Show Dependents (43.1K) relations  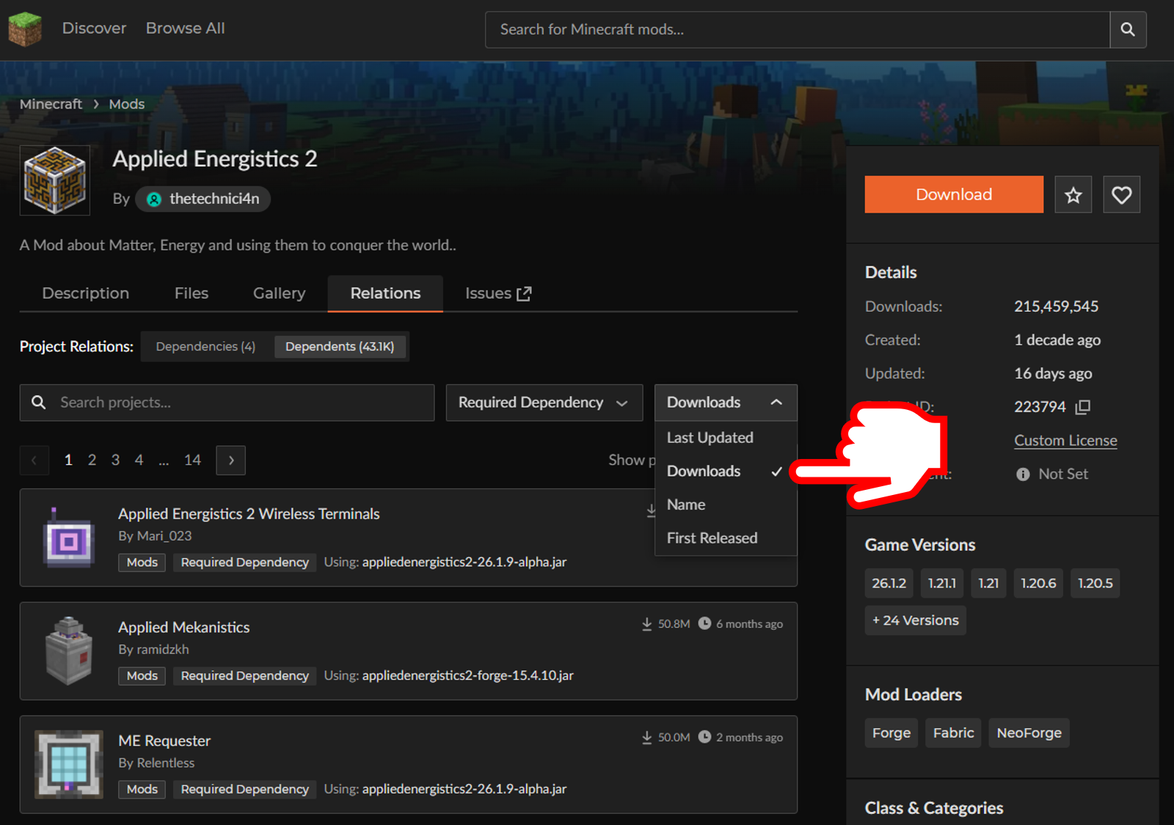point(340,347)
